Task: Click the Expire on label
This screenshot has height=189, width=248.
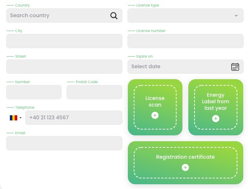Action: [145, 57]
